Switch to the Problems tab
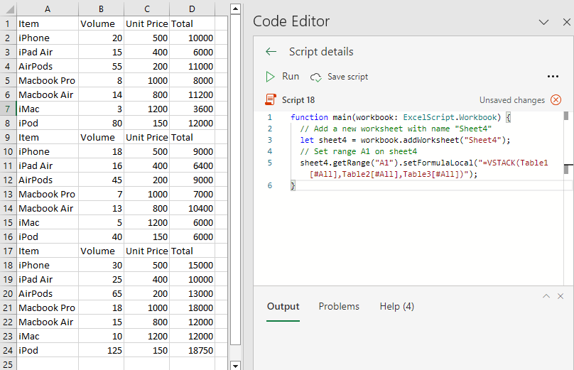Viewport: 574px width, 370px height. click(339, 306)
